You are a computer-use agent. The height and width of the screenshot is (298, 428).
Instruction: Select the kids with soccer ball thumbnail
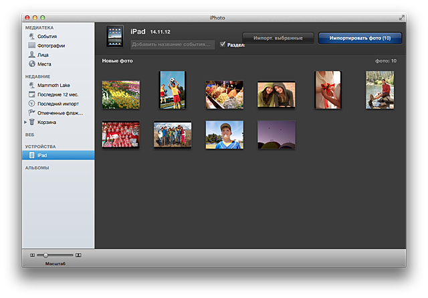coord(173,90)
